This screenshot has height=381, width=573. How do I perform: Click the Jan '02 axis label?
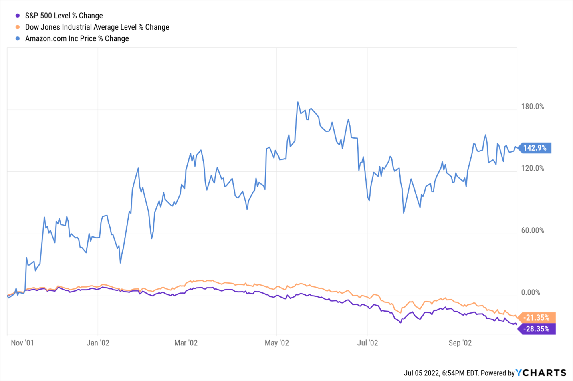[x=98, y=343]
